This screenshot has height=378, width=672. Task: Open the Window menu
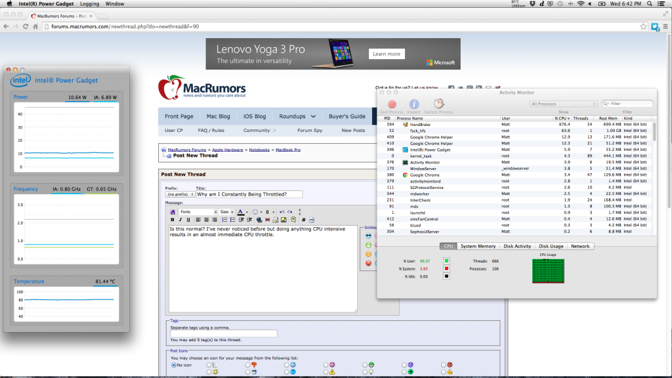(115, 4)
